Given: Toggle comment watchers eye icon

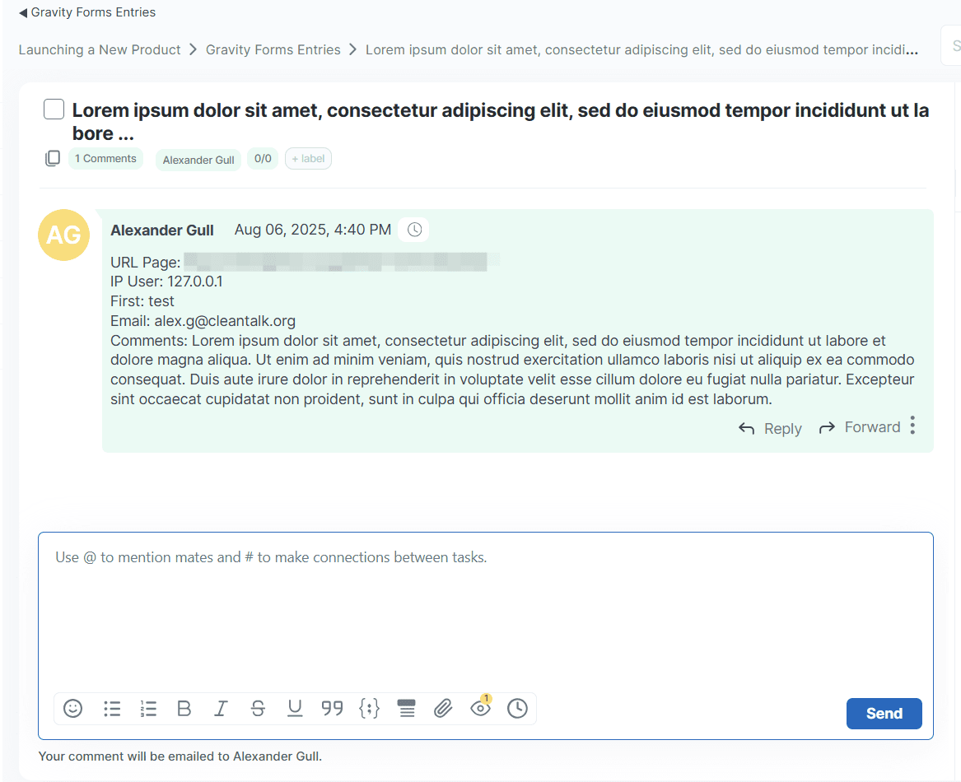Looking at the screenshot, I should point(480,708).
